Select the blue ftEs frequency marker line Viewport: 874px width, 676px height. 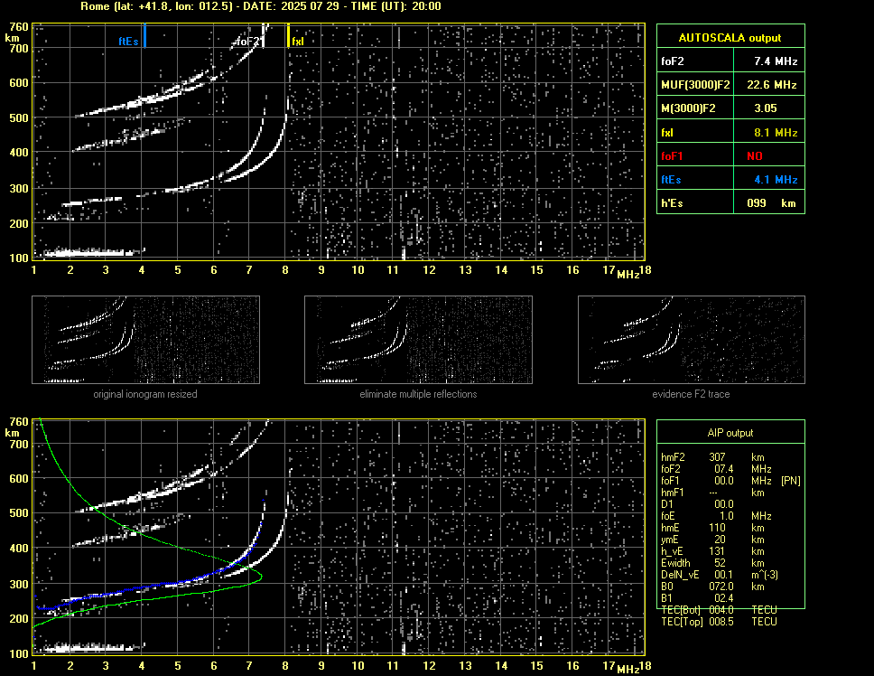[x=145, y=35]
